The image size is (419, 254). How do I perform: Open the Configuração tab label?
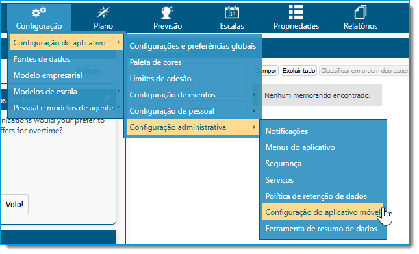(x=39, y=26)
